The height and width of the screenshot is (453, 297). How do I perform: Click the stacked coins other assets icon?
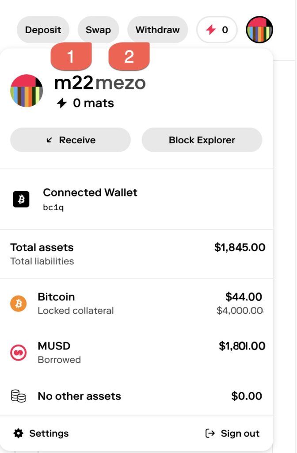19,396
